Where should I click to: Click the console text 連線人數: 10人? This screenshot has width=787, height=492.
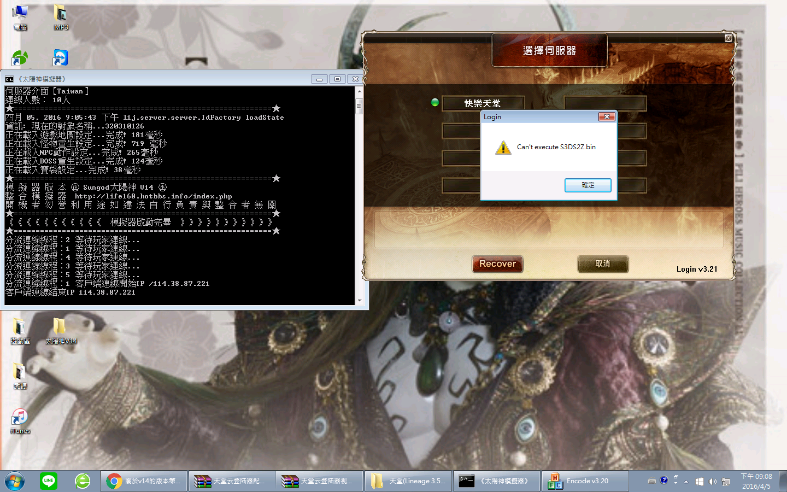pos(38,100)
